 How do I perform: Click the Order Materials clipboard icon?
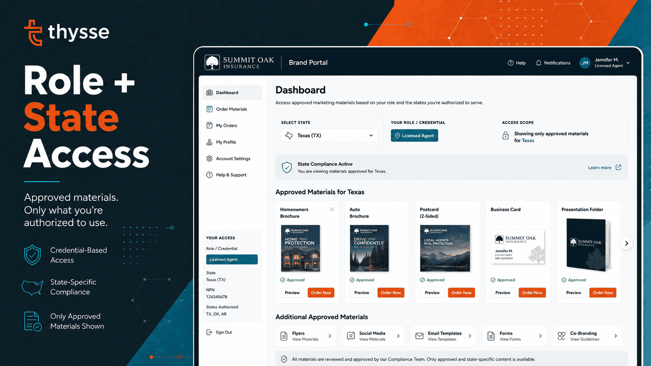[x=209, y=109]
